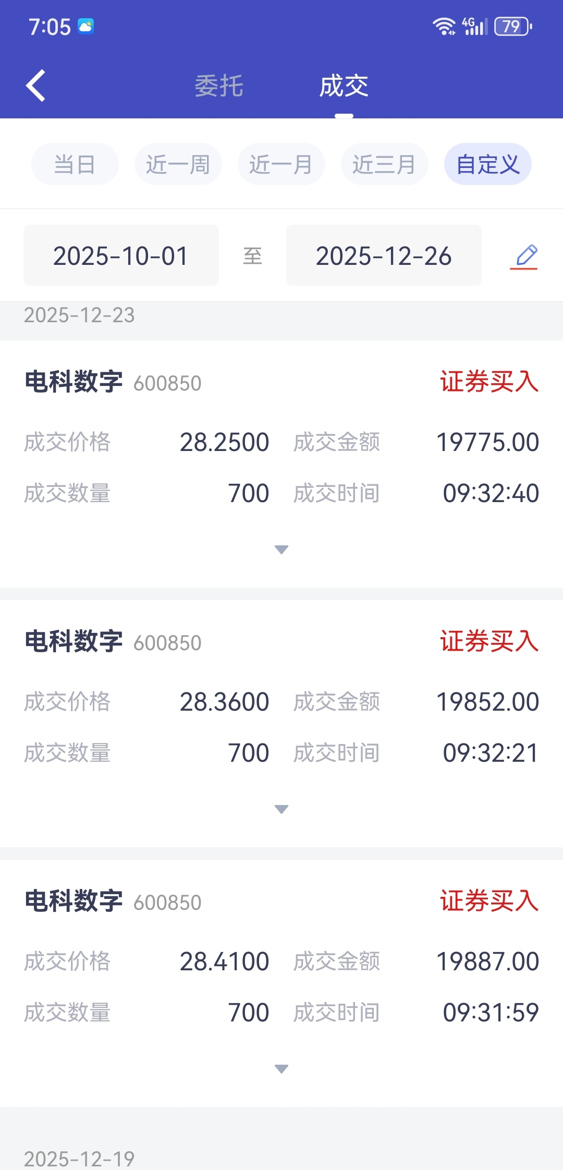Select the 当日 filter chip
Image resolution: width=563 pixels, height=1170 pixels.
(x=75, y=164)
